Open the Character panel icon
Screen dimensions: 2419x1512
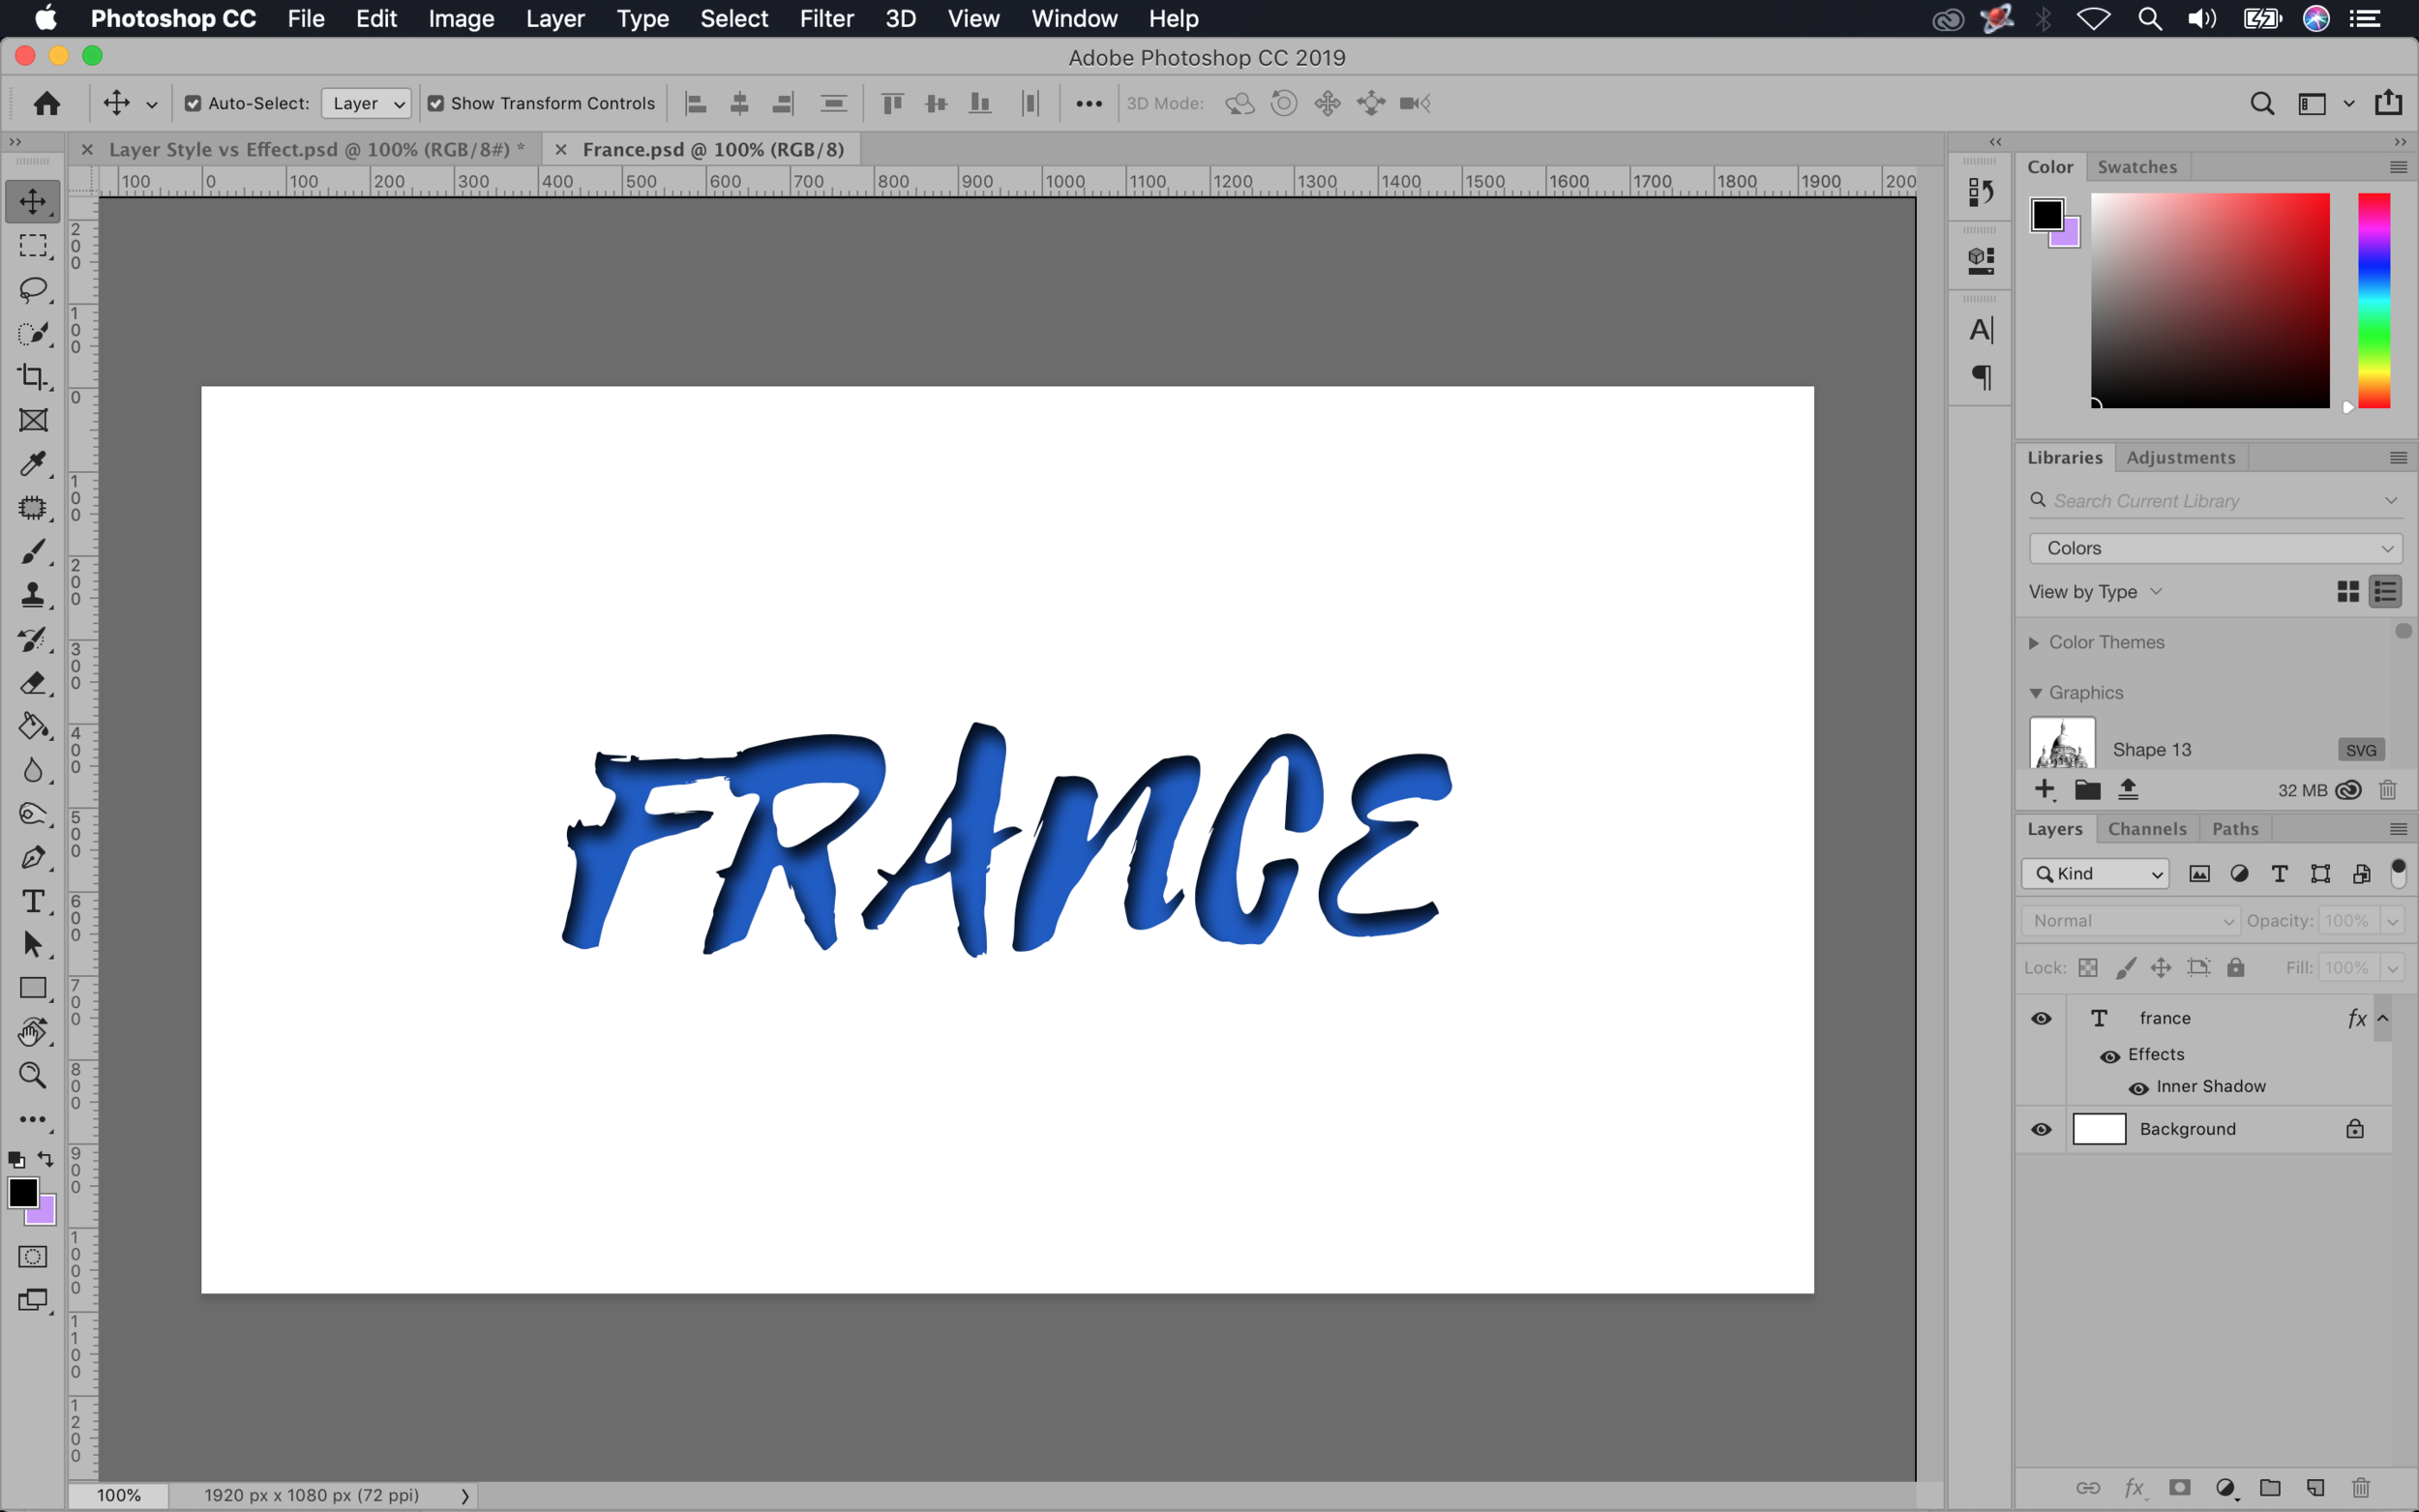1981,330
